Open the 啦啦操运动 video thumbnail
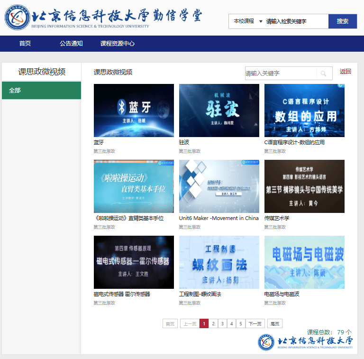Screen dimensions: 364x359 [134, 186]
